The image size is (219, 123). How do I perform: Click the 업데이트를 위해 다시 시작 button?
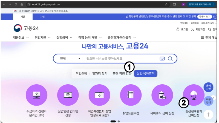[x=200, y=4]
